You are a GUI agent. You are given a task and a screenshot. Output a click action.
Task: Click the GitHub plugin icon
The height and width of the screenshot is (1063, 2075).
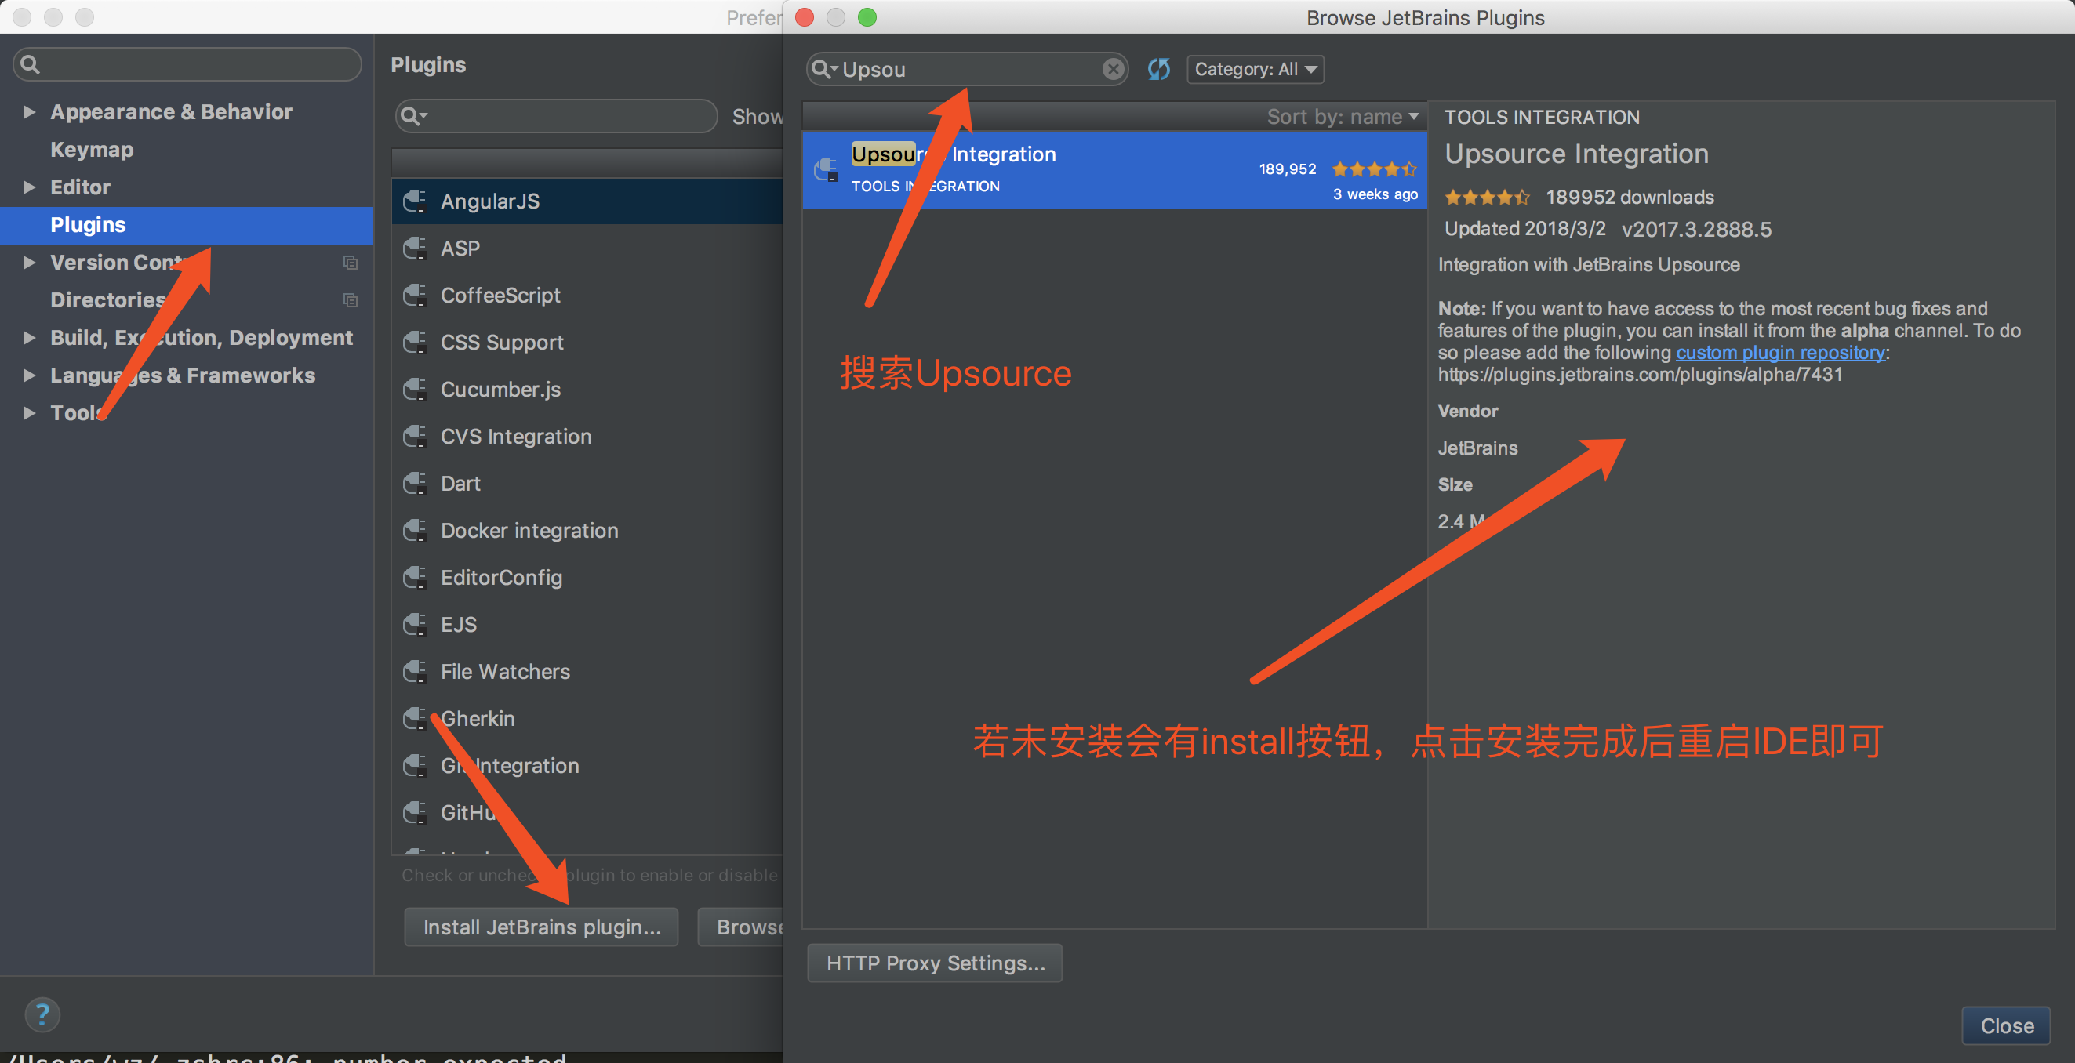tap(415, 813)
